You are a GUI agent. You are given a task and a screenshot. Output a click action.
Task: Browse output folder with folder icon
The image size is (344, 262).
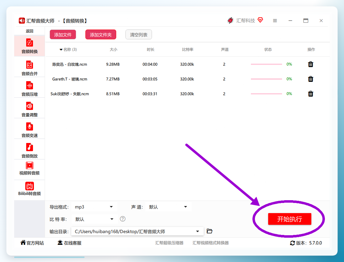point(210,231)
